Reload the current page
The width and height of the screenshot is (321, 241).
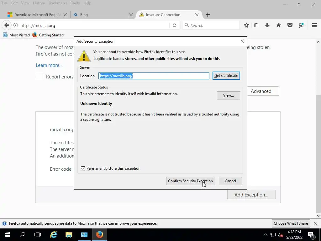tap(174, 25)
